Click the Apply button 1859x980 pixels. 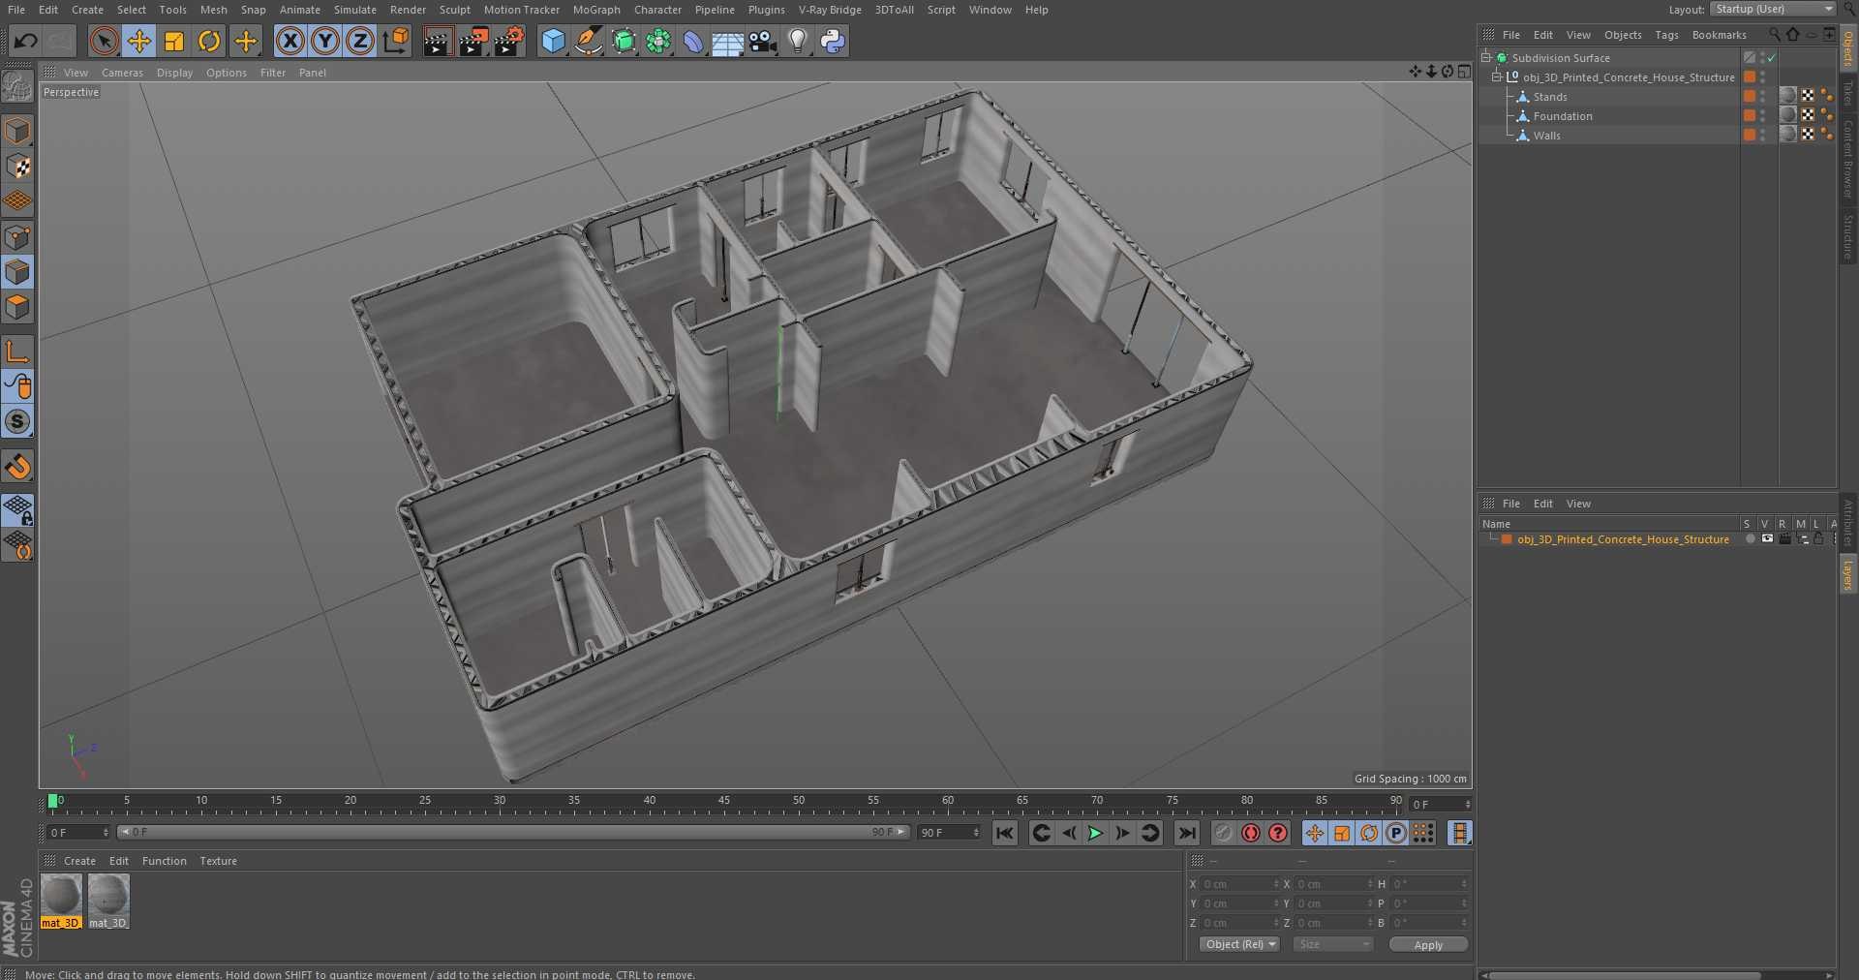click(1428, 944)
